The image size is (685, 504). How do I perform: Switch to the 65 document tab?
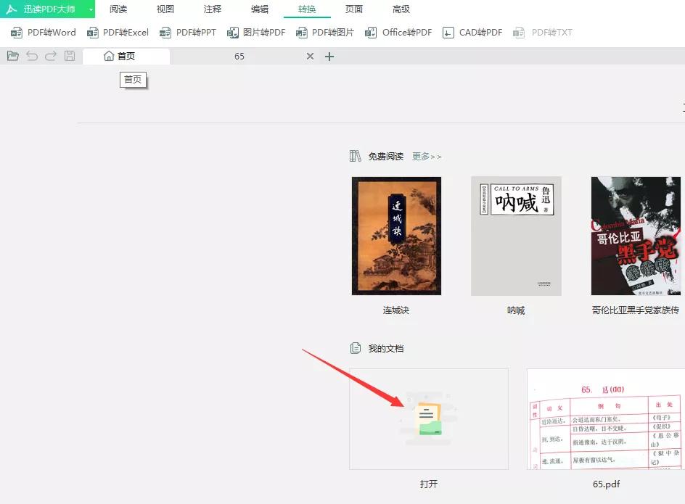click(239, 56)
